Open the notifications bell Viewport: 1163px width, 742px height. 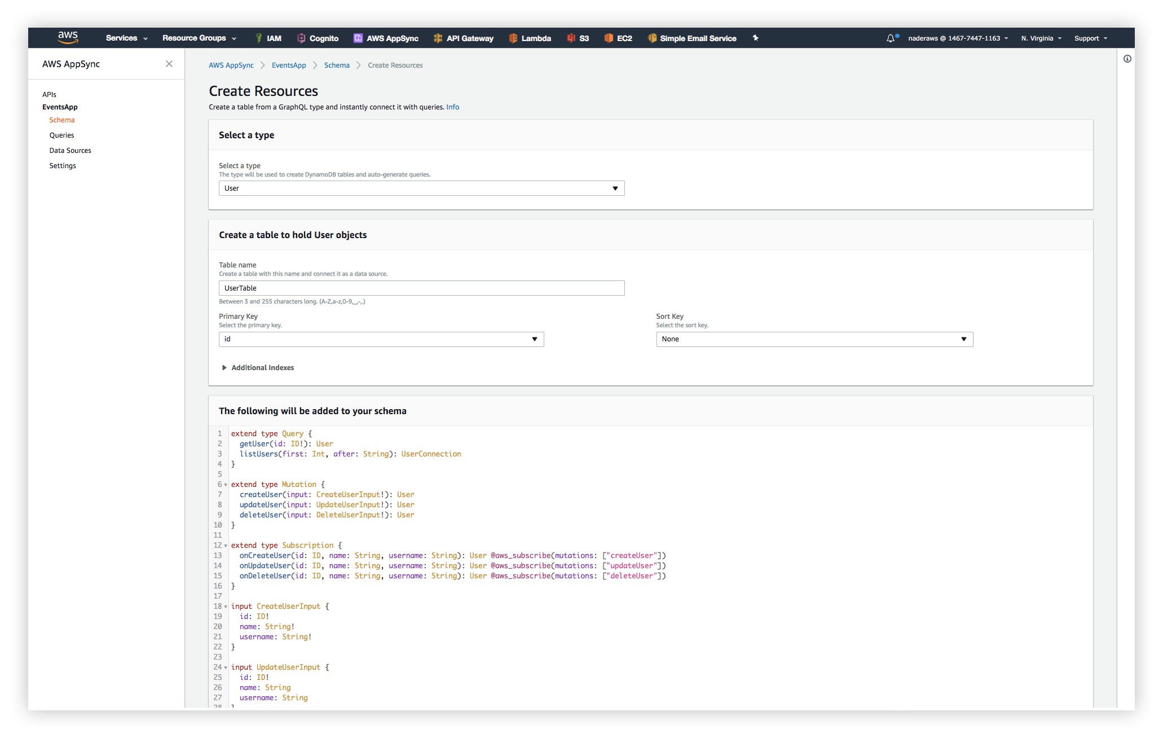click(x=891, y=38)
